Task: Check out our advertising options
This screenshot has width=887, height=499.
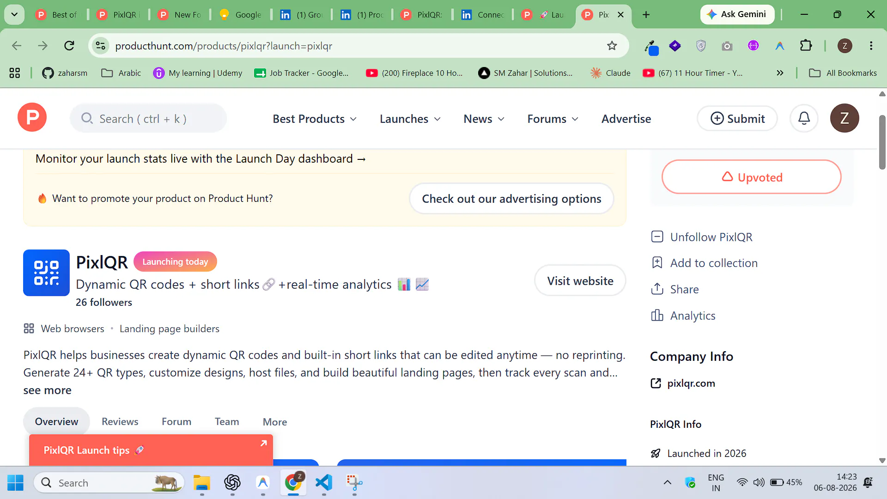Action: point(511,199)
